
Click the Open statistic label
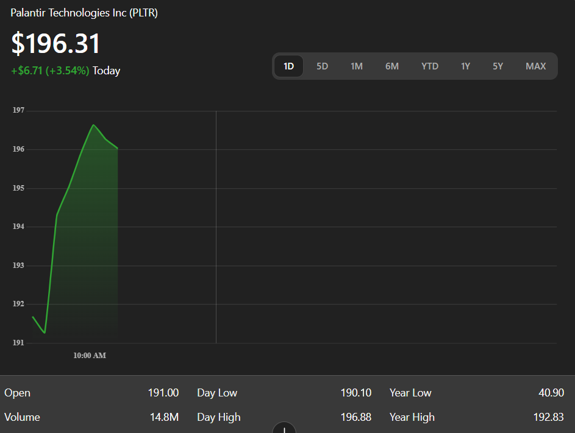click(x=17, y=393)
